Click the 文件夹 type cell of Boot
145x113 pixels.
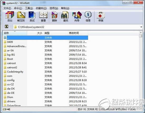point(48,59)
